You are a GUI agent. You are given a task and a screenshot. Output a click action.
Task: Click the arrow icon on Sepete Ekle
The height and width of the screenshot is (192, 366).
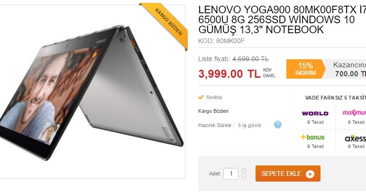tap(310, 174)
